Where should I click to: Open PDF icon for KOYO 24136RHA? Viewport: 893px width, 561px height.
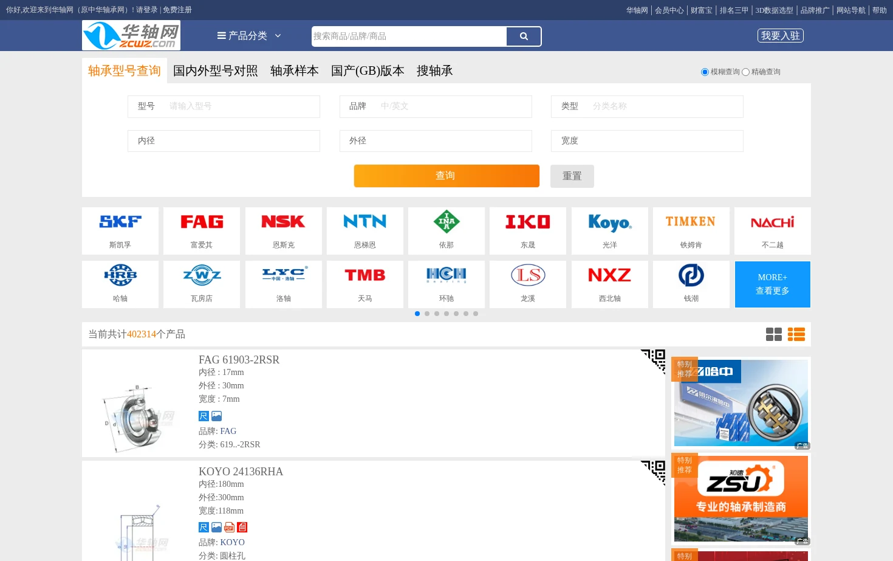click(229, 528)
